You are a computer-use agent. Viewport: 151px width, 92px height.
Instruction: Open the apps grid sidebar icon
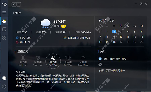(x=4, y=38)
